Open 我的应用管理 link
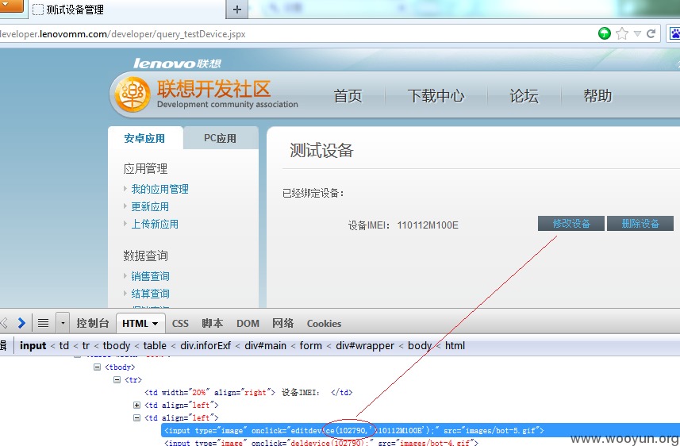The width and height of the screenshot is (680, 446). click(160, 189)
